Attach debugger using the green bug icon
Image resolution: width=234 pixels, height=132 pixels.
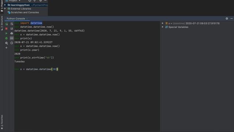point(7,38)
